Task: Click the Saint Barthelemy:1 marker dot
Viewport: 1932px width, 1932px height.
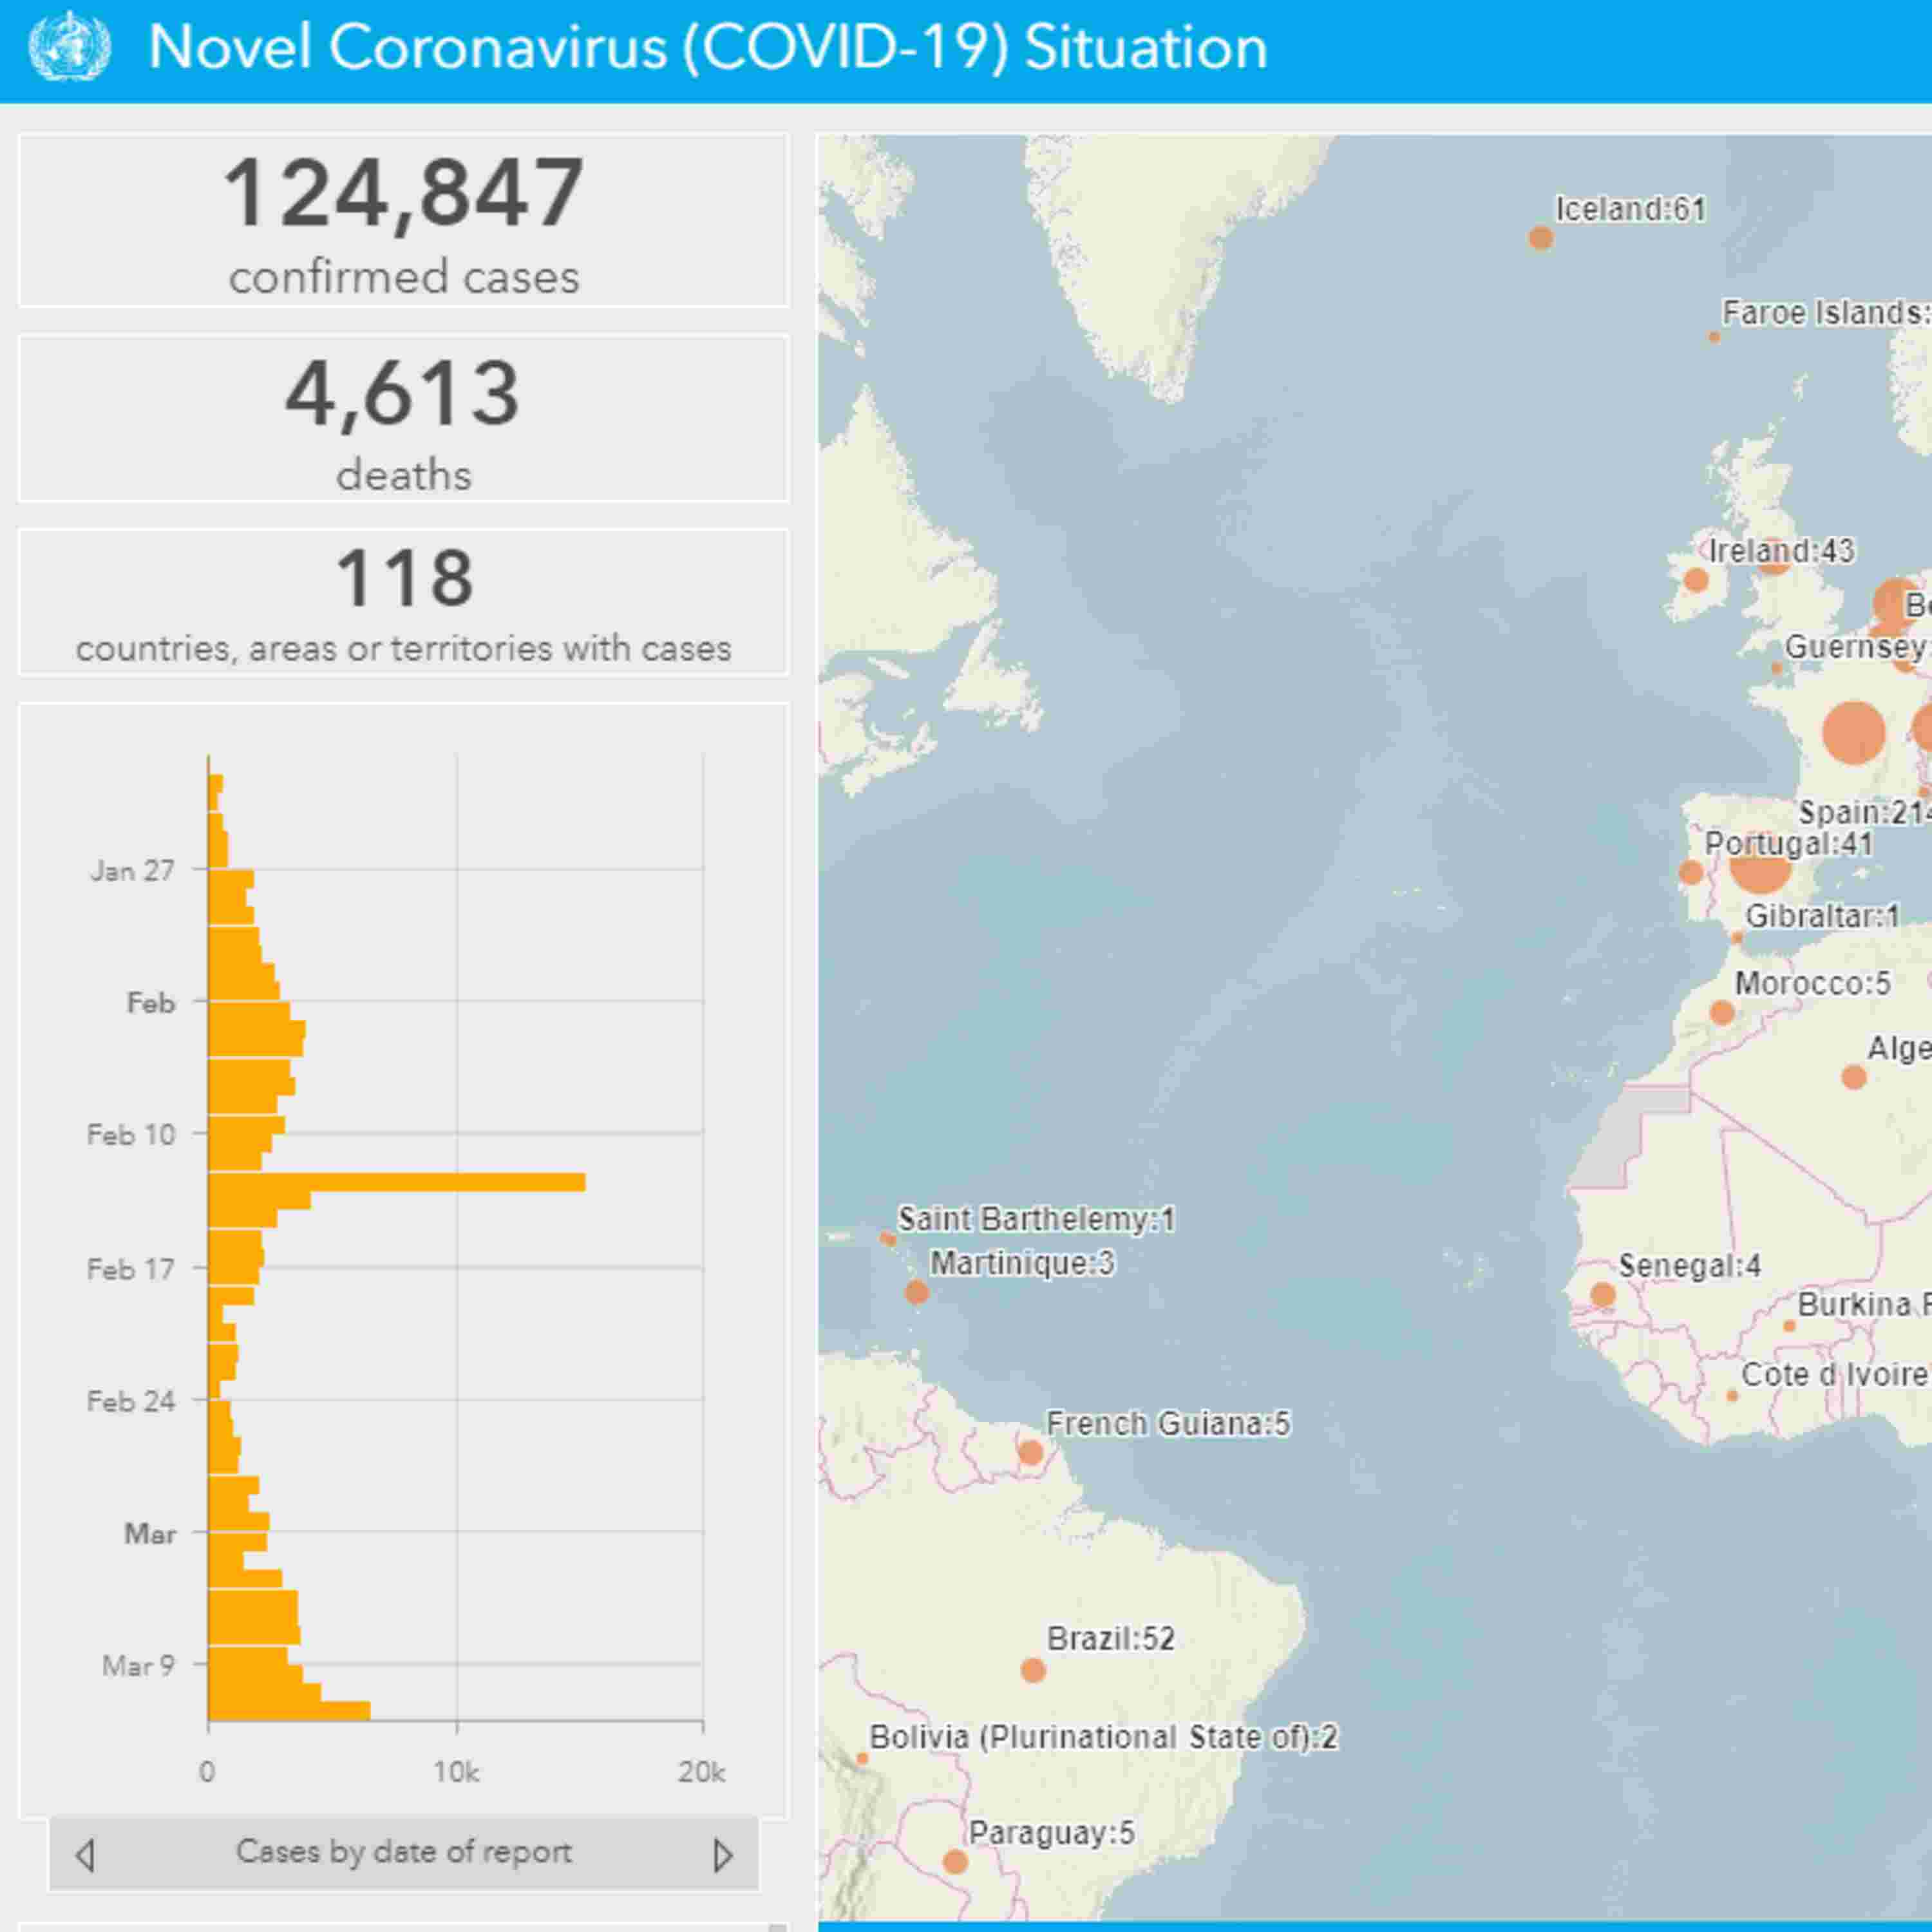Action: coord(887,1238)
